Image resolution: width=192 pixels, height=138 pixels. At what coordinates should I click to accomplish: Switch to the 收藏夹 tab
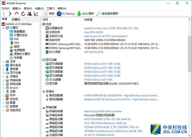point(16,19)
